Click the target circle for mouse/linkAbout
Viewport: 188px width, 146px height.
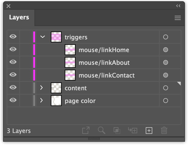166,62
